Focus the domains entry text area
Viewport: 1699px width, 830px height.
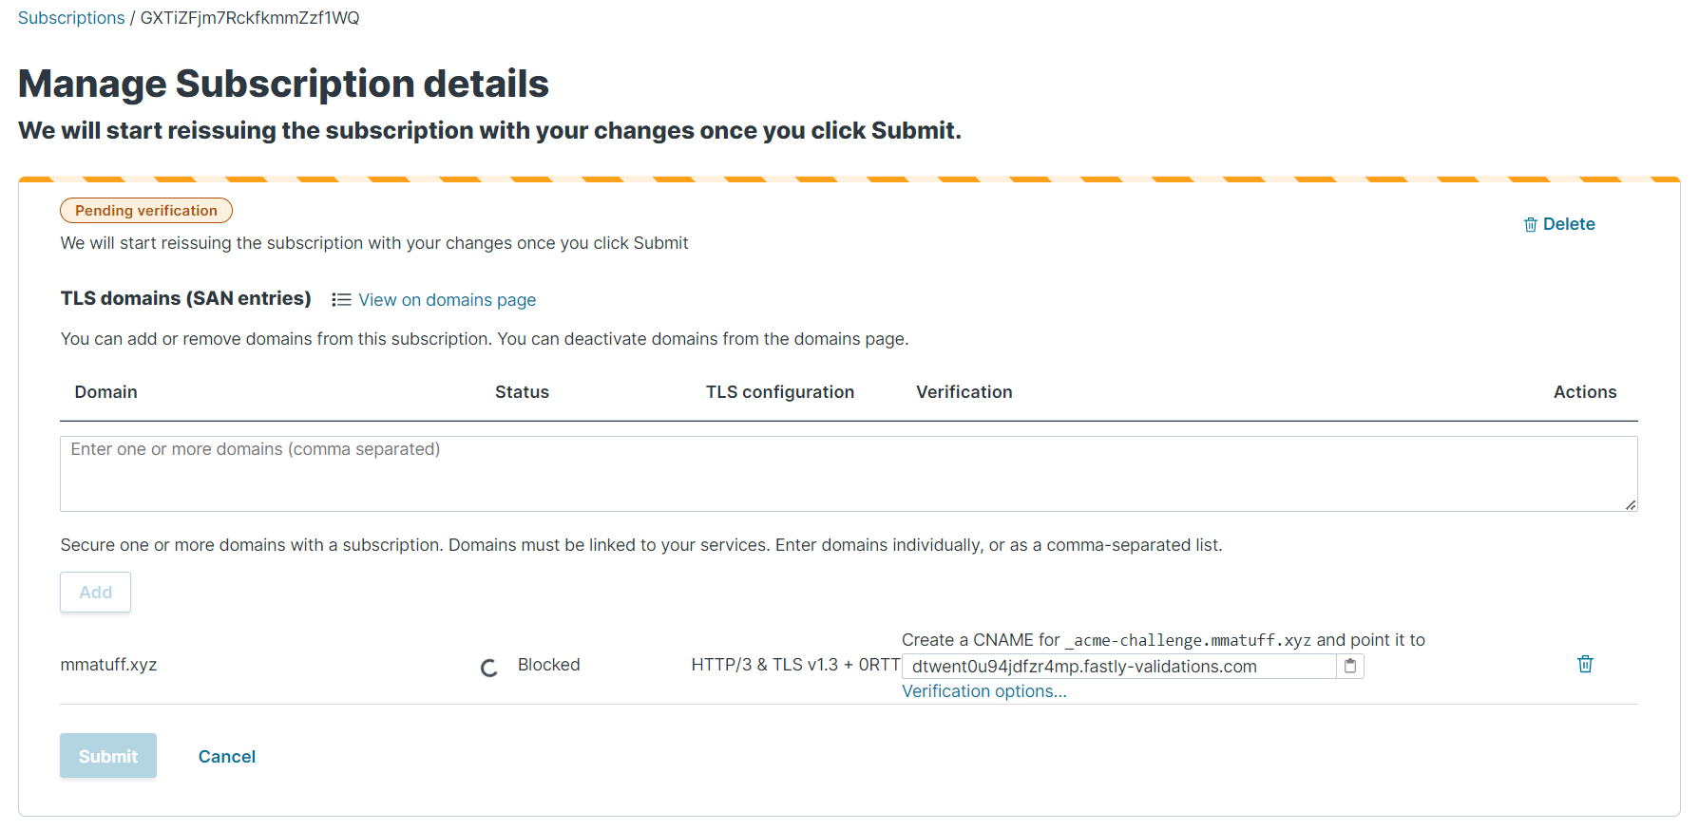tap(848, 473)
